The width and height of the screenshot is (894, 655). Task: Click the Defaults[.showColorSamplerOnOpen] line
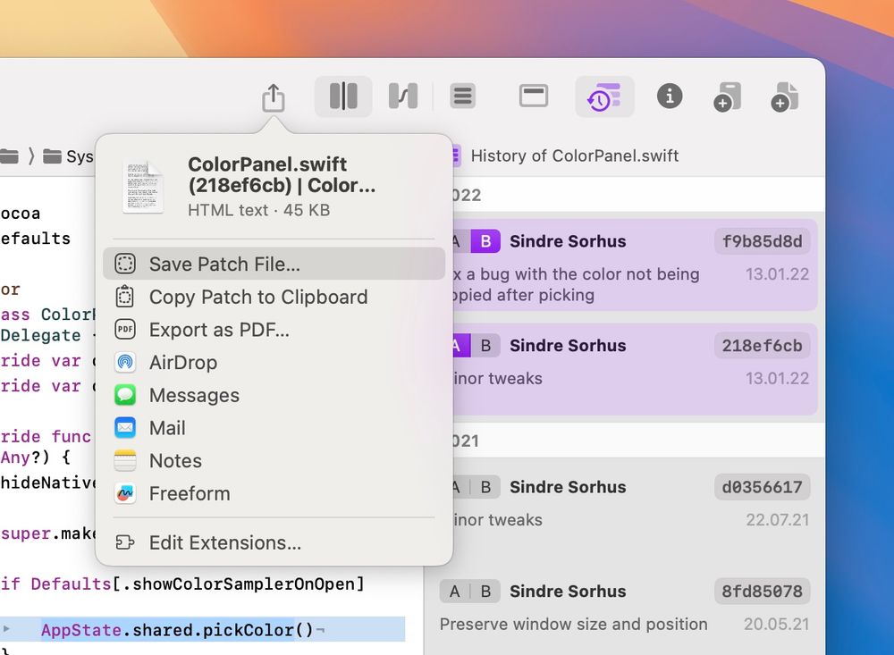point(182,584)
